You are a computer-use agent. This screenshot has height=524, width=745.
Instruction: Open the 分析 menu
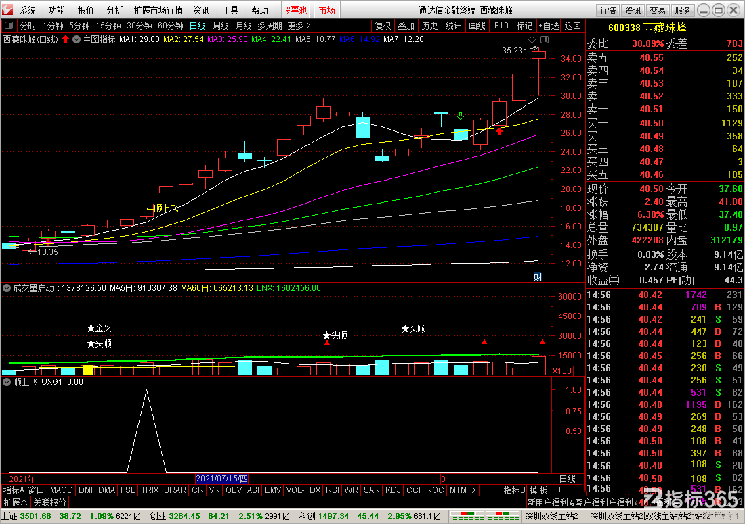point(114,10)
